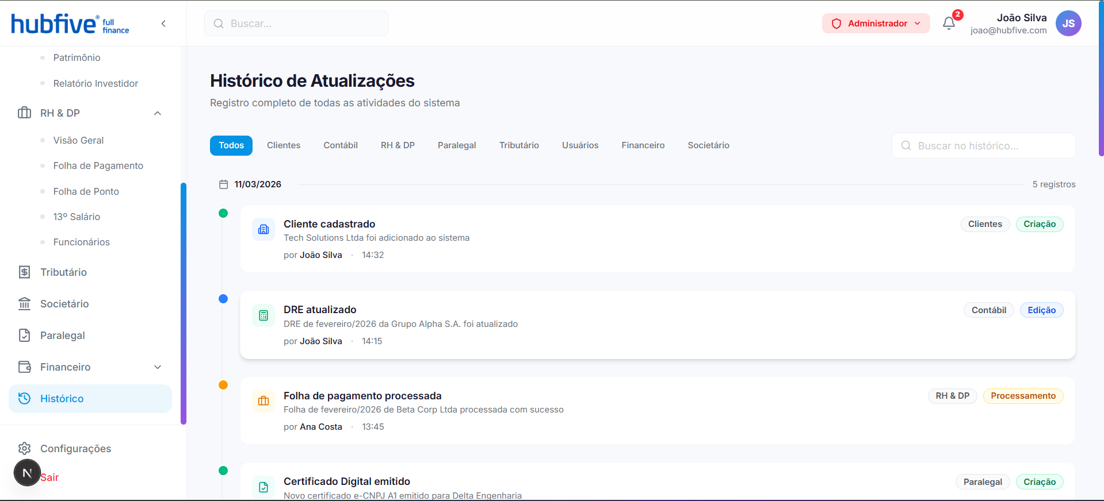
Task: Click the Configurações gear icon
Action: (x=24, y=449)
